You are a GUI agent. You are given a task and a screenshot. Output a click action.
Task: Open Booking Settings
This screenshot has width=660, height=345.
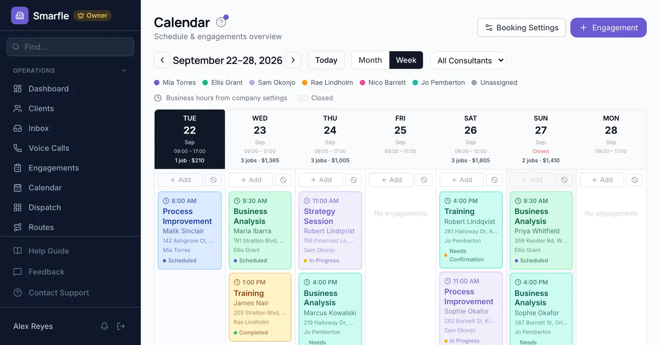(521, 28)
